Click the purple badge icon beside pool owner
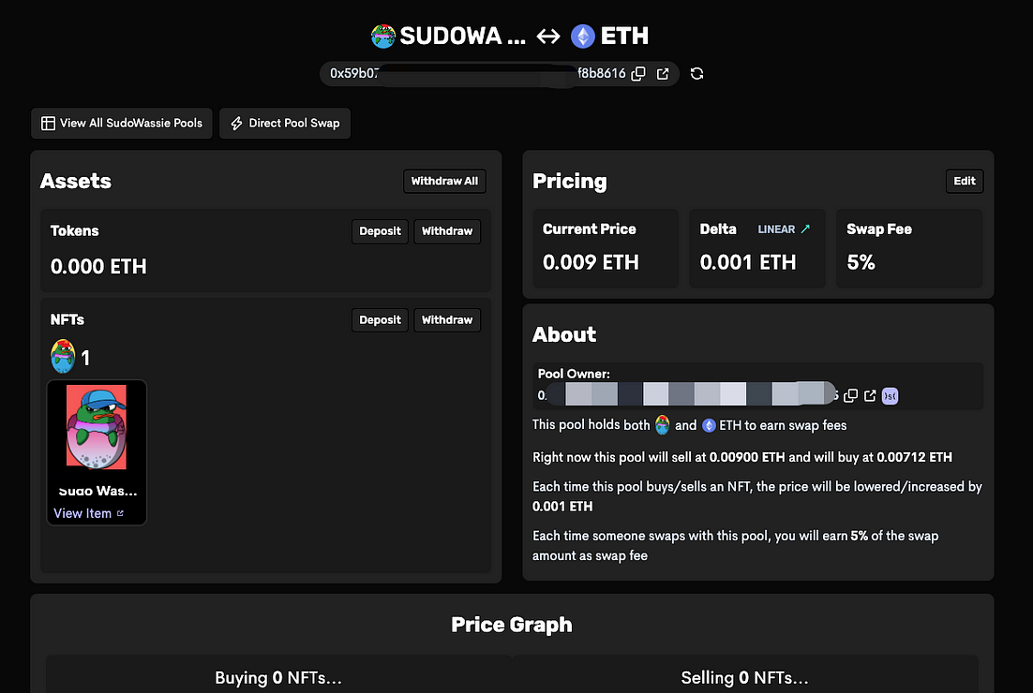The width and height of the screenshot is (1033, 693). 890,395
